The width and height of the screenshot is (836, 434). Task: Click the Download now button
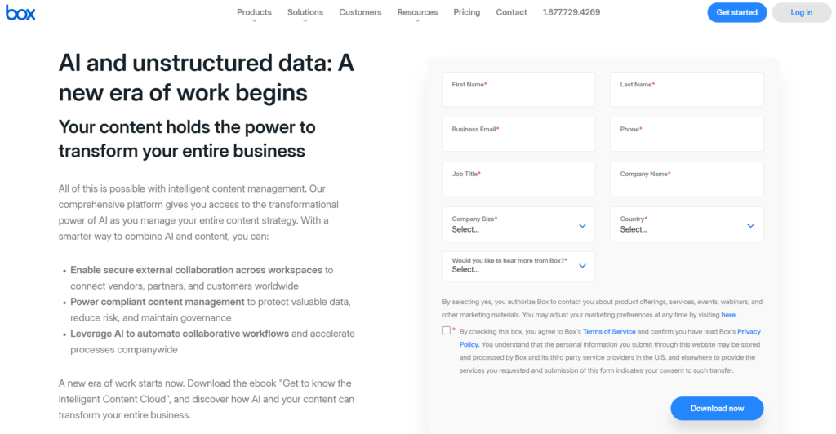point(717,408)
